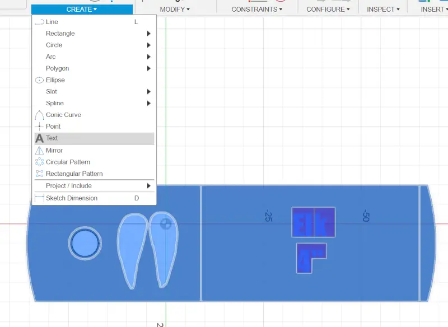Choose Project / Include menu entry
This screenshot has width=448, height=327.
[94, 186]
